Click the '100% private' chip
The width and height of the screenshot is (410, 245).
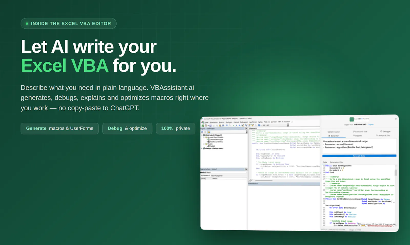pyautogui.click(x=176, y=129)
